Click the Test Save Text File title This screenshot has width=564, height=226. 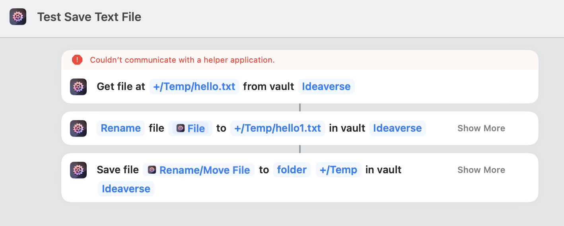[89, 17]
